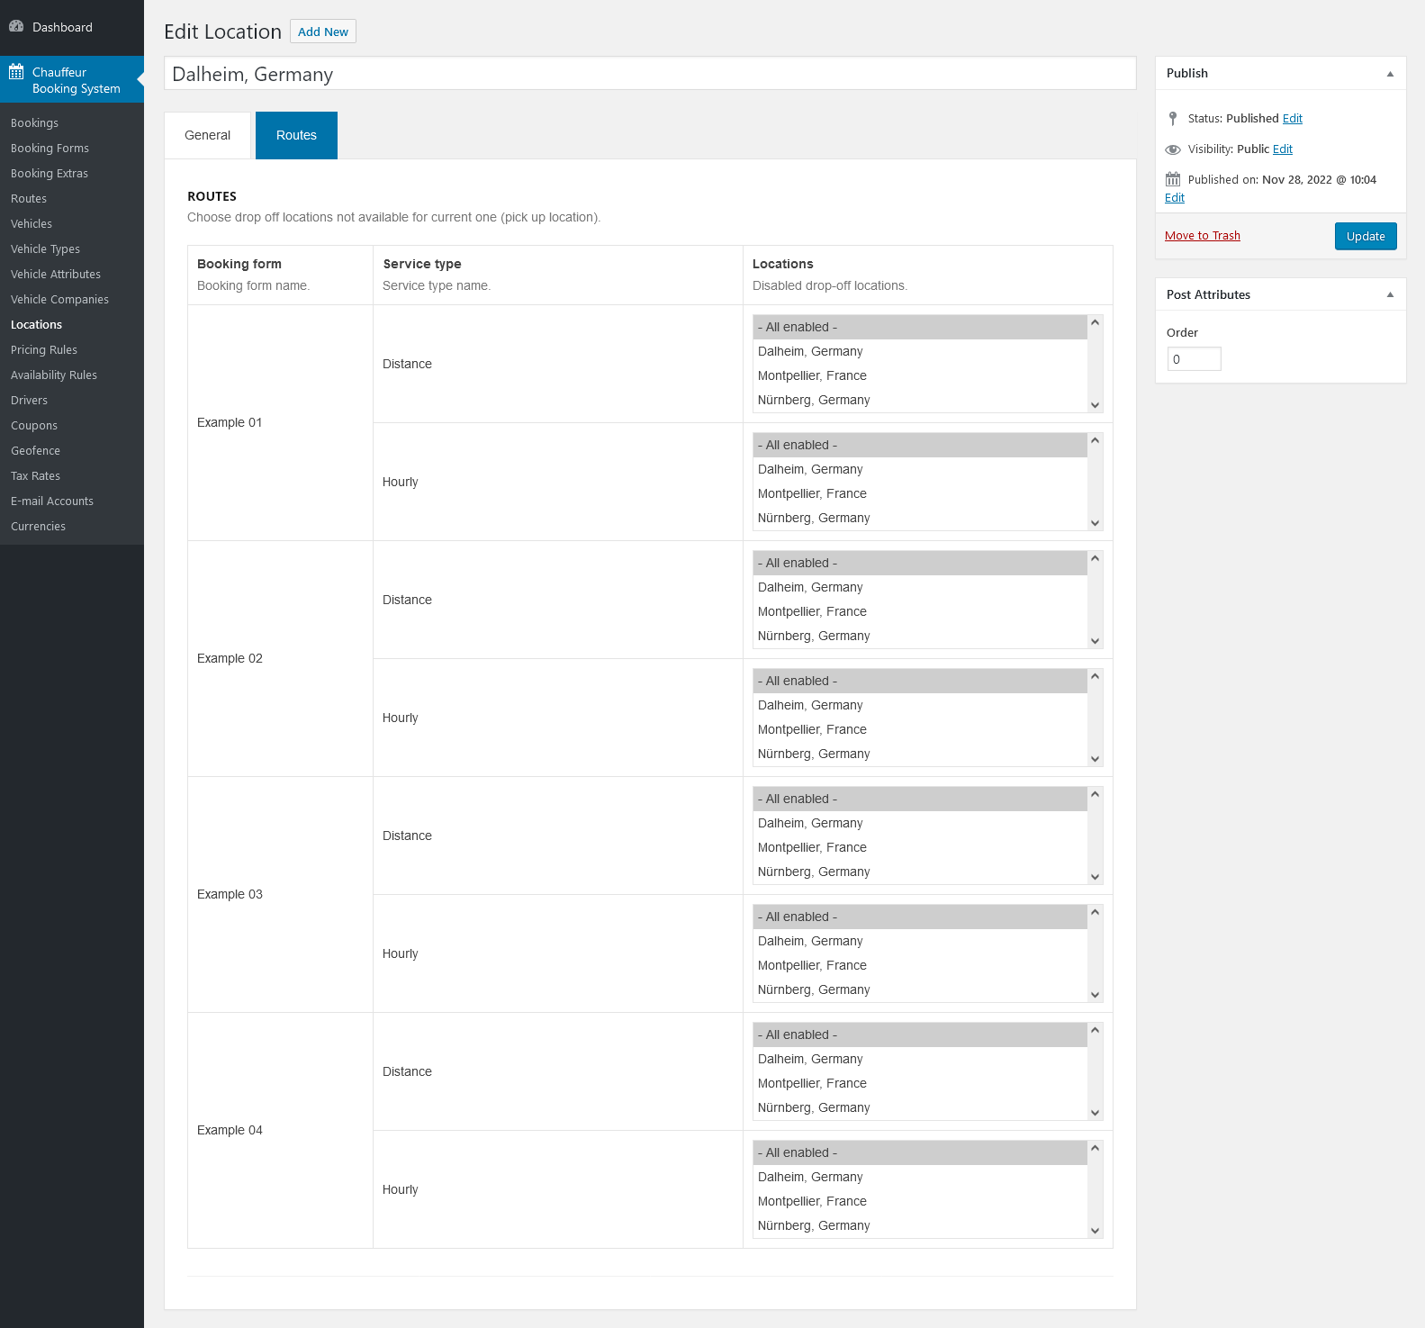
Task: Focus the Order input field
Action: (x=1194, y=359)
